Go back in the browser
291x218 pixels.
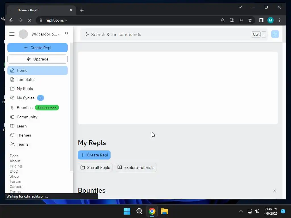point(11,20)
